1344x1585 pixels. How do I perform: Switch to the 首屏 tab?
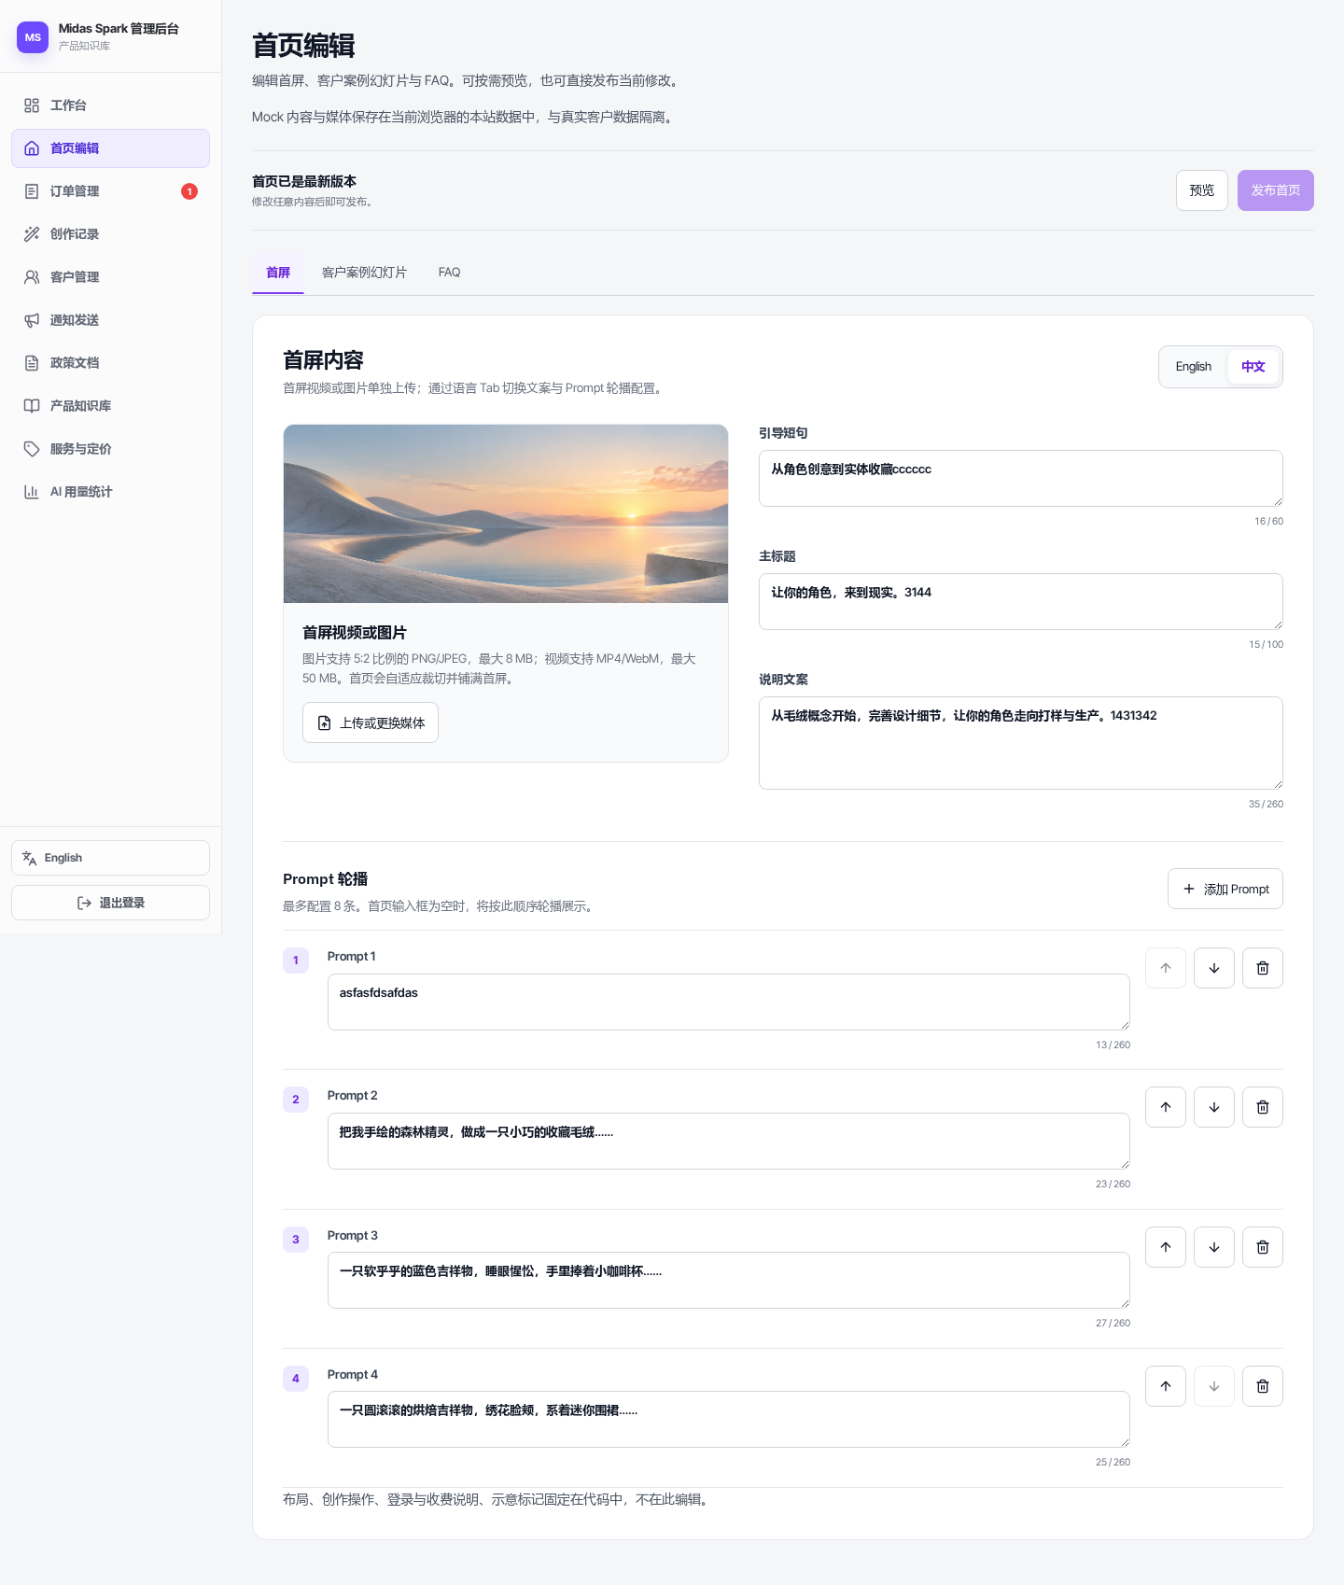pyautogui.click(x=278, y=273)
